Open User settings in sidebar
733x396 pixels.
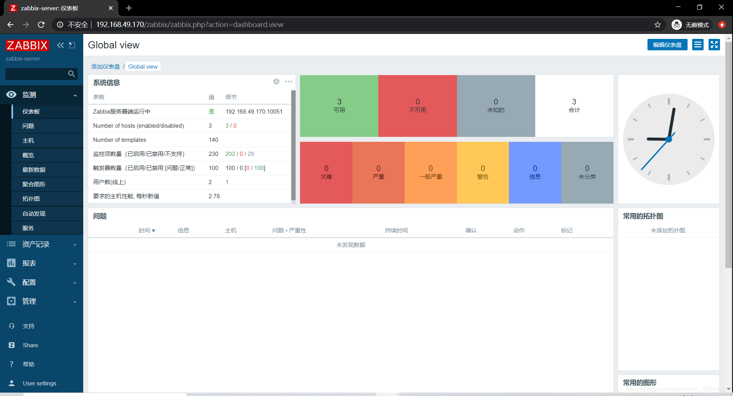40,383
